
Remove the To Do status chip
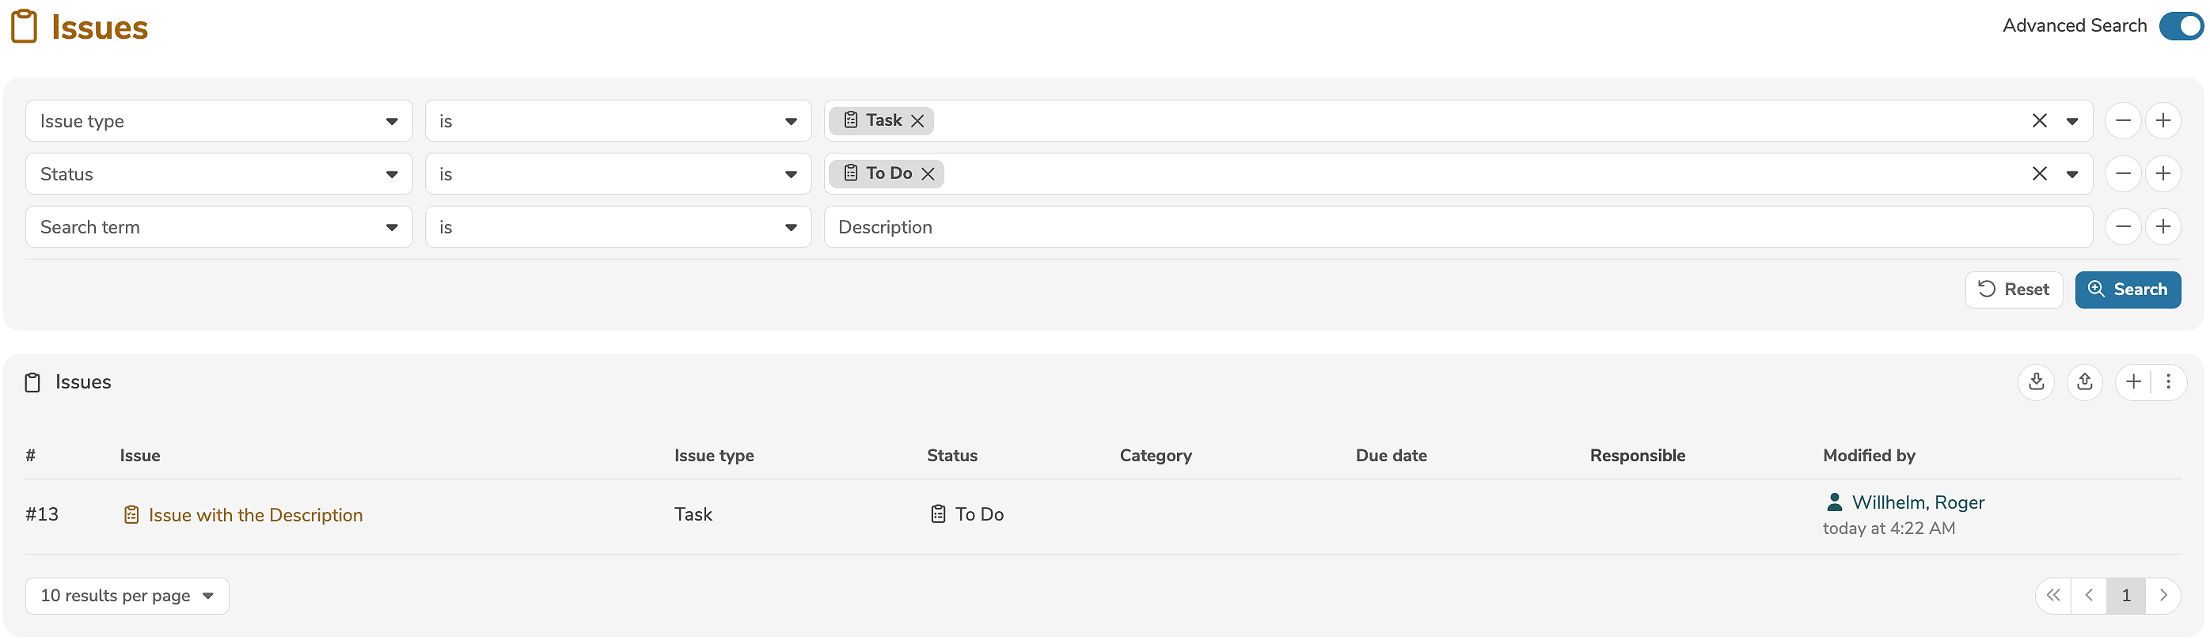pyautogui.click(x=928, y=174)
